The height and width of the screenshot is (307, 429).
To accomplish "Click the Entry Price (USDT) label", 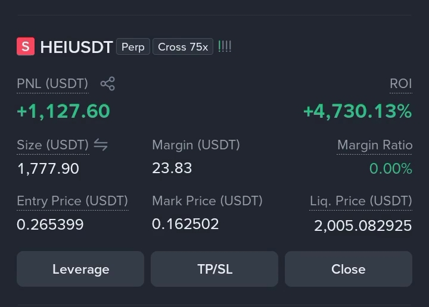I will point(73,201).
